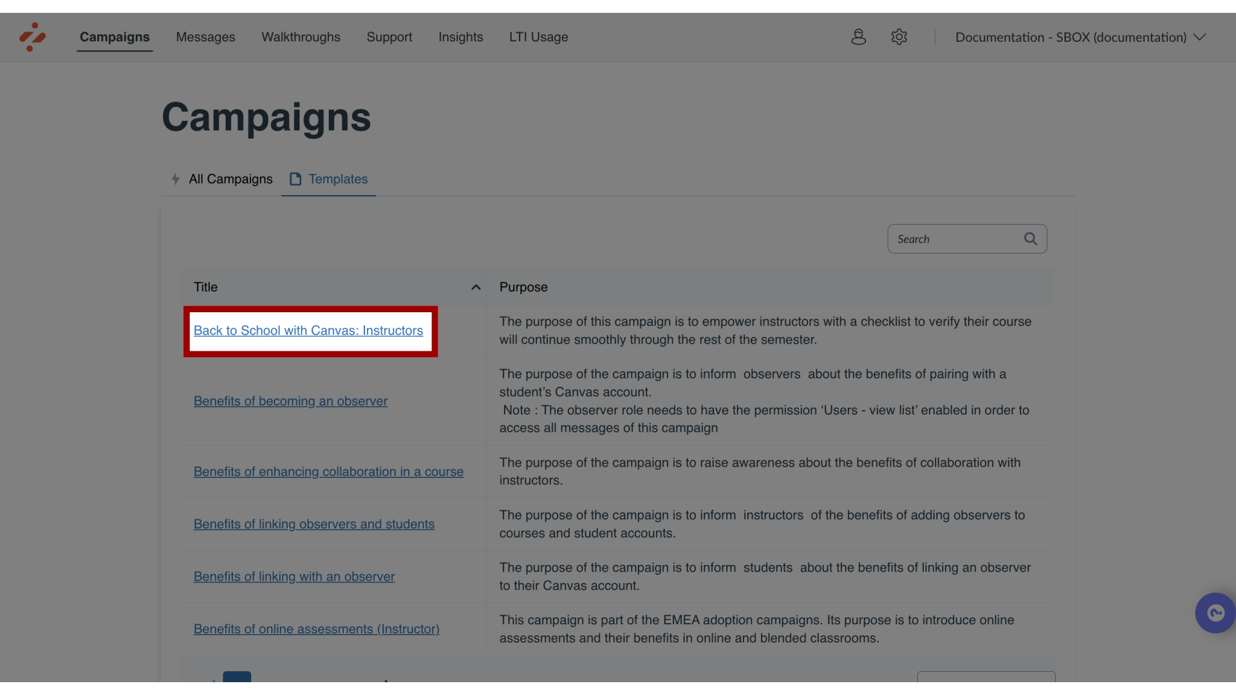Switch to the Templates tab
The height and width of the screenshot is (695, 1236).
click(x=338, y=179)
